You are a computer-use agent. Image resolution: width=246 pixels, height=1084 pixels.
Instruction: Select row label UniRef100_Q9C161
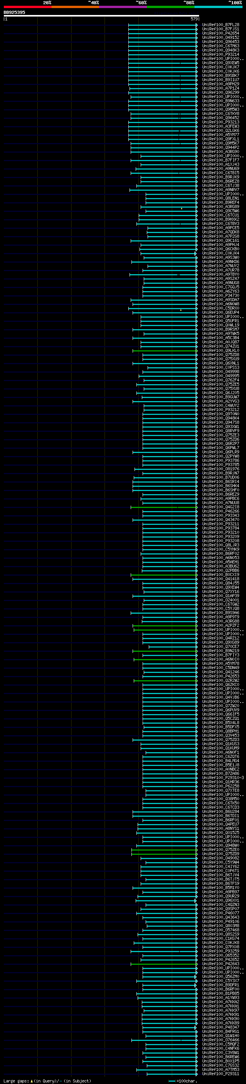click(x=220, y=240)
